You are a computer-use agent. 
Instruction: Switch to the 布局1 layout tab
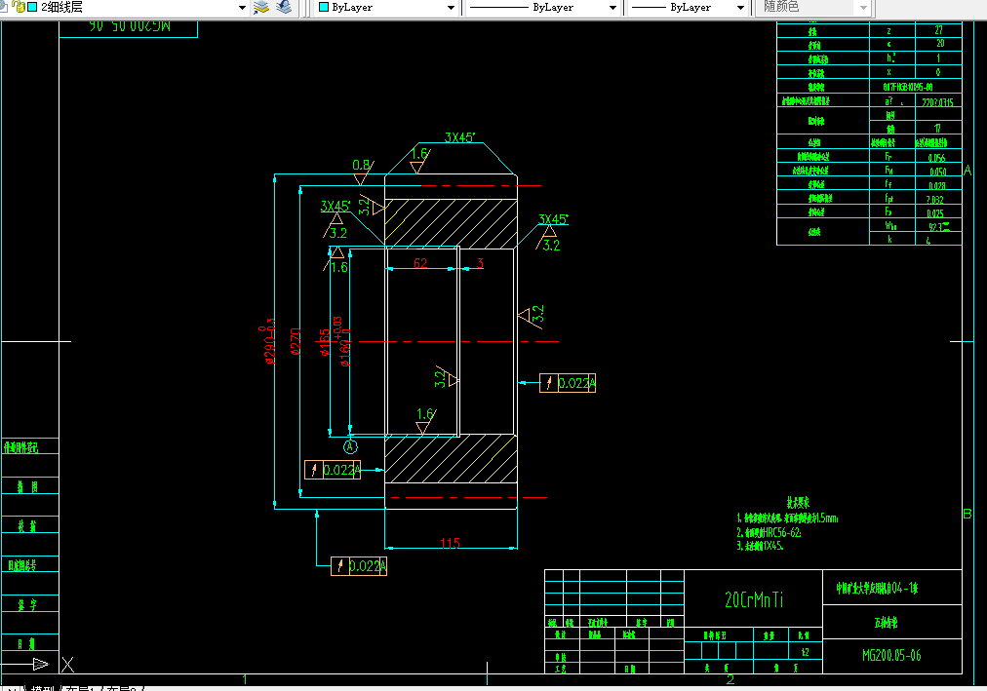click(x=81, y=688)
